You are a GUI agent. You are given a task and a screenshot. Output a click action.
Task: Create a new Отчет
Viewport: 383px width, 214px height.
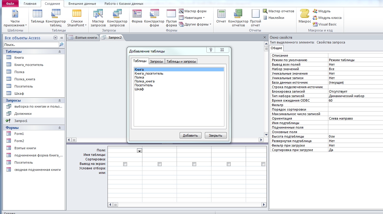[x=221, y=16]
